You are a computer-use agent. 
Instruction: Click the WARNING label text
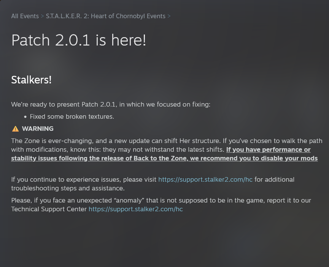point(38,129)
